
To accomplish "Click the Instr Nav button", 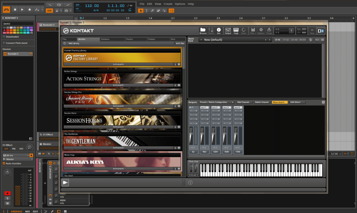I will tap(180, 43).
